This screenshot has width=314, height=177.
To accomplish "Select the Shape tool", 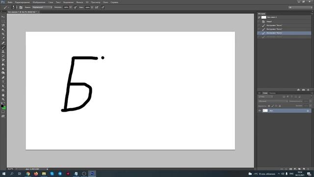I will (x=3, y=90).
